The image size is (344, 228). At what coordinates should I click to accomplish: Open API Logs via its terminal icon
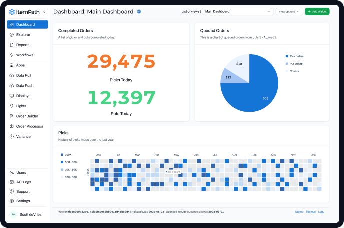(12, 182)
